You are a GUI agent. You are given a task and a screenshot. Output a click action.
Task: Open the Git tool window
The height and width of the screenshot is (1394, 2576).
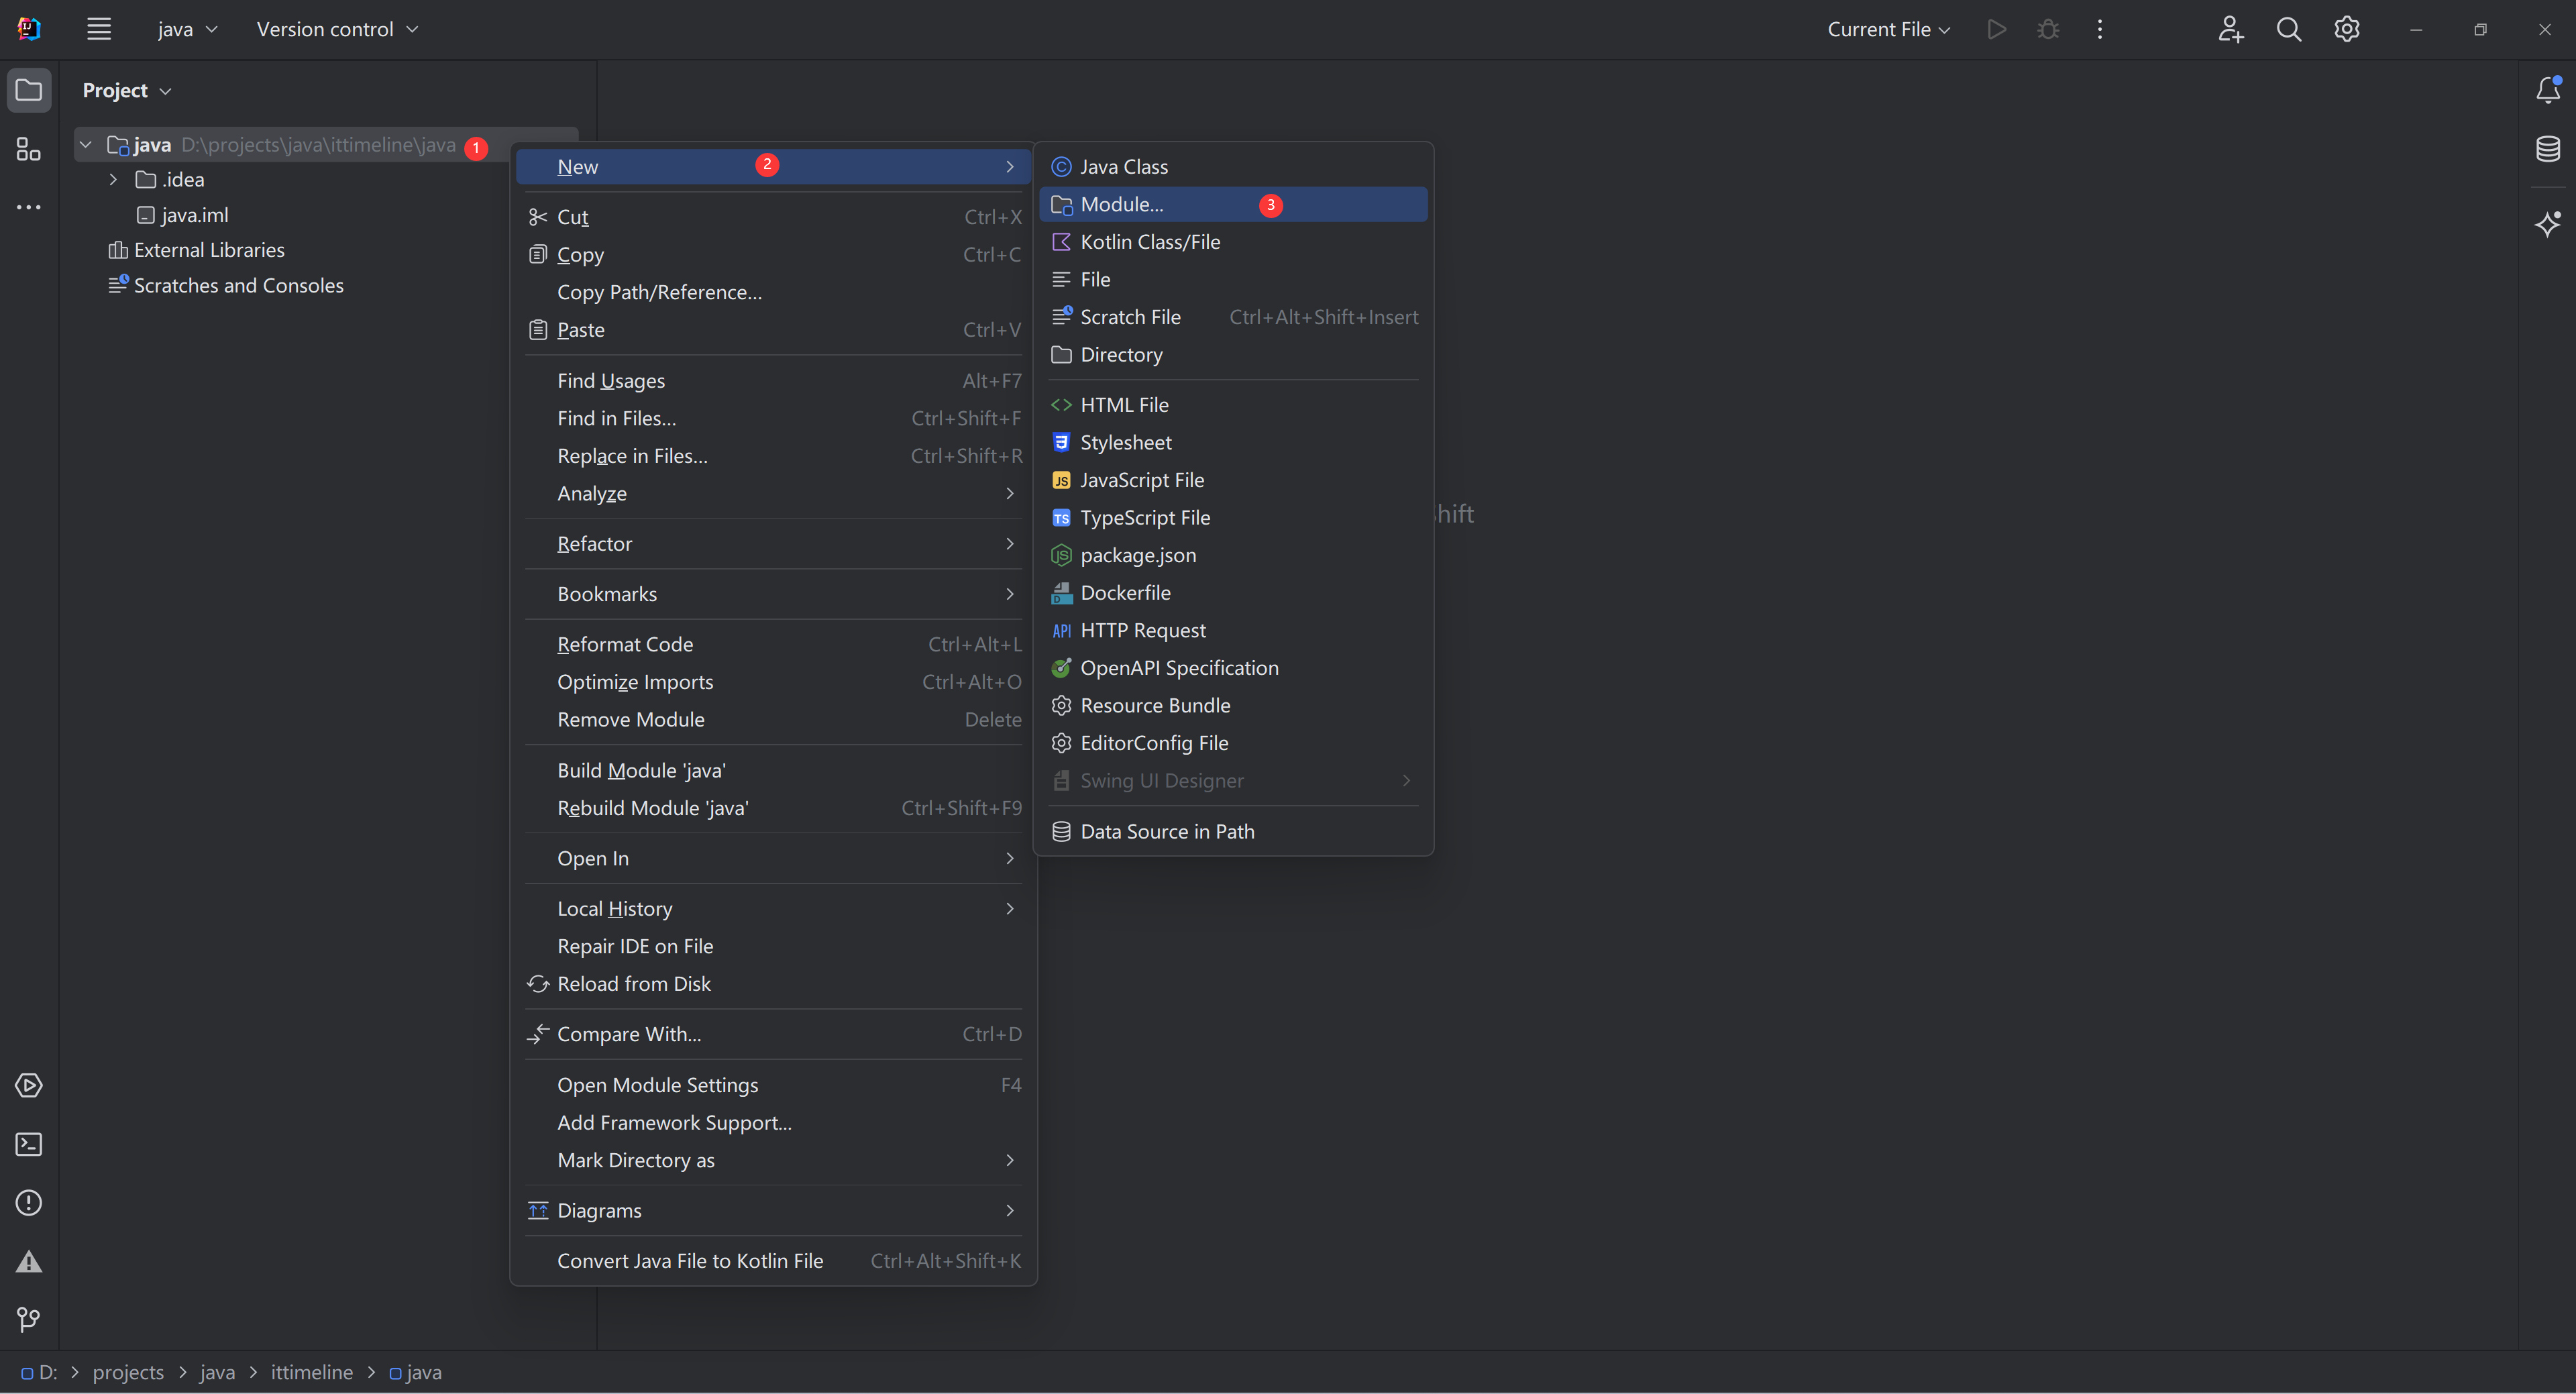[29, 1319]
